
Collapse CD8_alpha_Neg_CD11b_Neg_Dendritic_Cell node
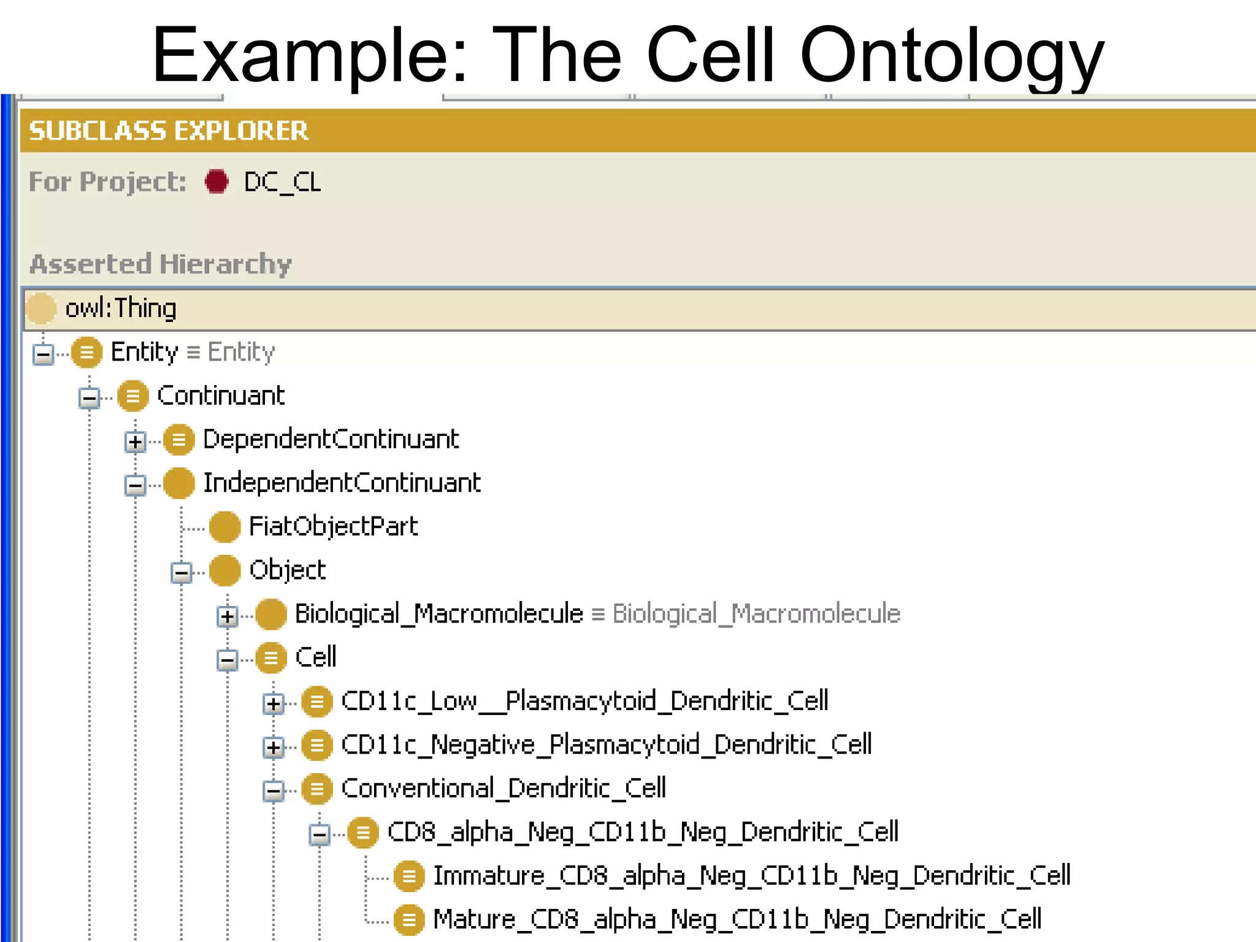(320, 835)
